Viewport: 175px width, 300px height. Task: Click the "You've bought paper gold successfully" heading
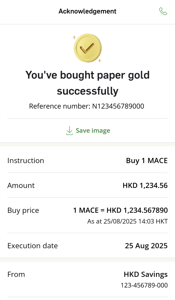click(87, 83)
